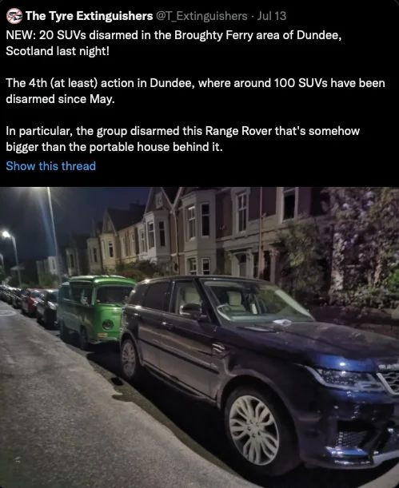Click the Range Rover rear wheel

130,359
